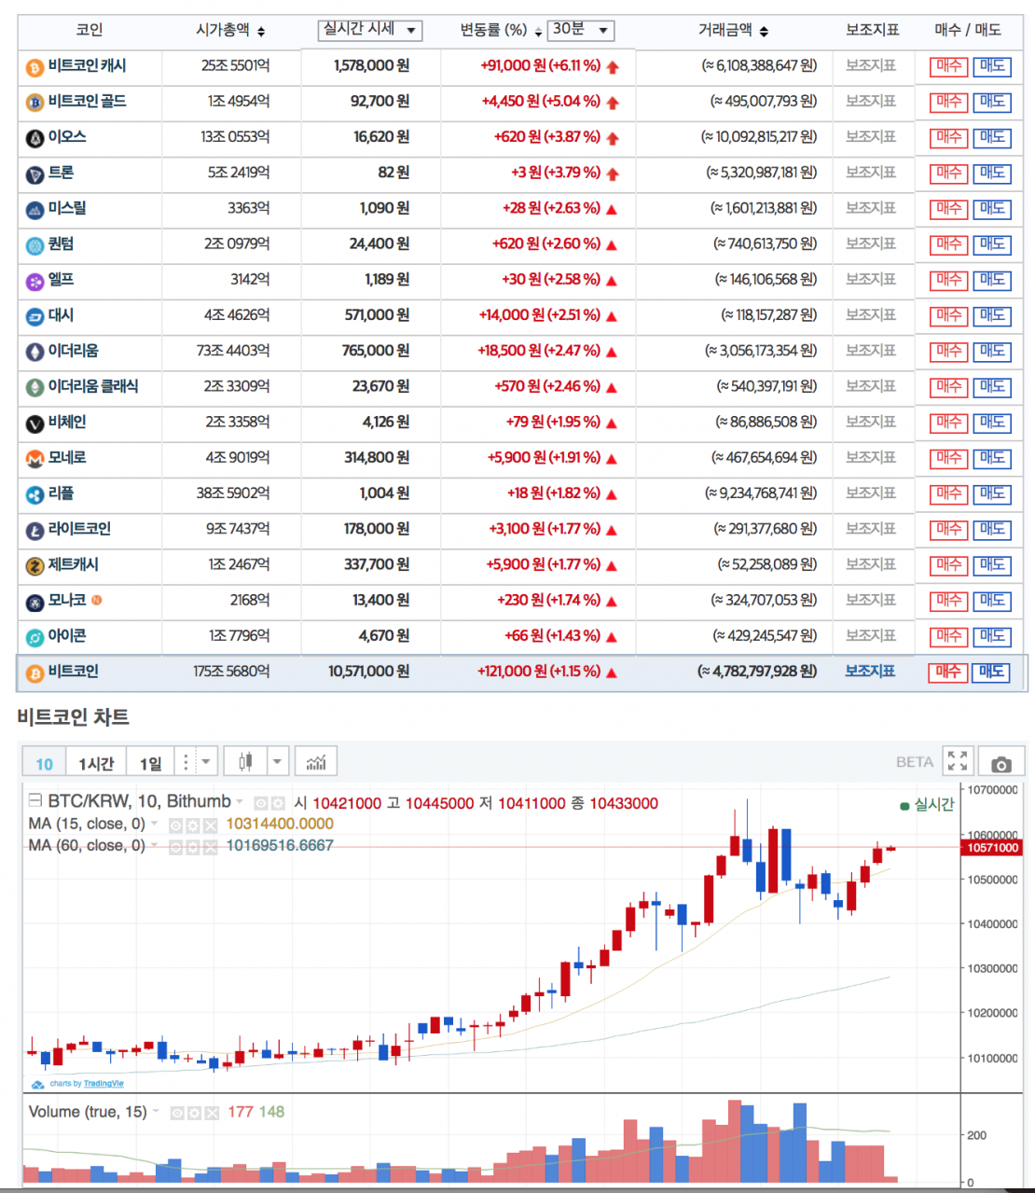Click 매도 for 이오스

[991, 138]
